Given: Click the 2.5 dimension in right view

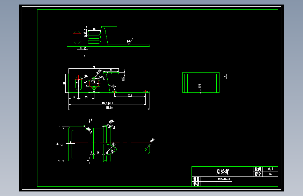Looking at the screenshot, I should point(200,86).
